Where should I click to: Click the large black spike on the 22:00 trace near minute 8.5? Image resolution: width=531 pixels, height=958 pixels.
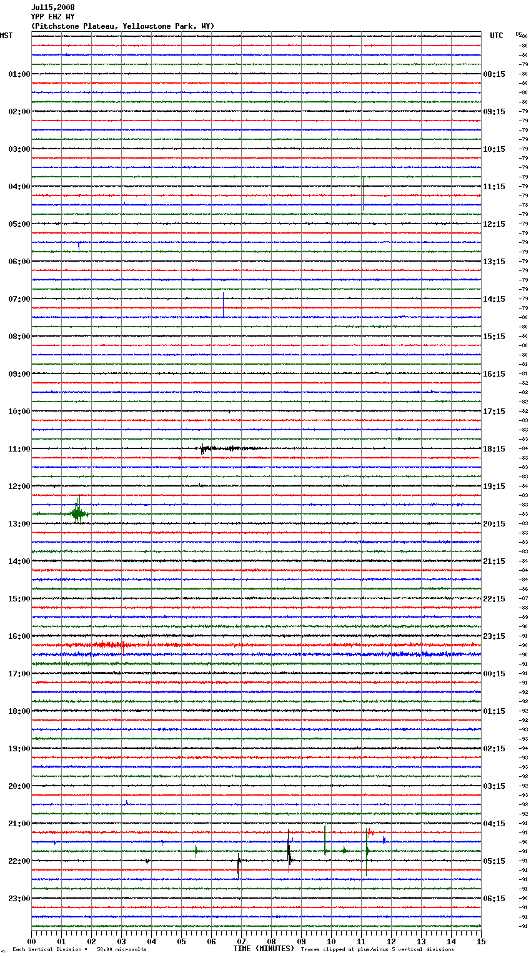pos(289,851)
